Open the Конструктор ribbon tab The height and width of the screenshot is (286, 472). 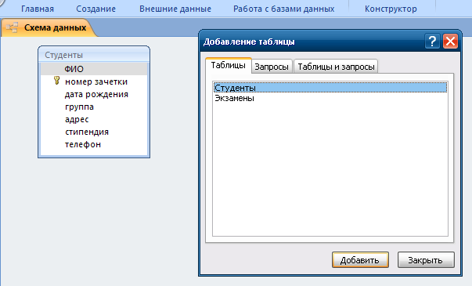coord(391,9)
